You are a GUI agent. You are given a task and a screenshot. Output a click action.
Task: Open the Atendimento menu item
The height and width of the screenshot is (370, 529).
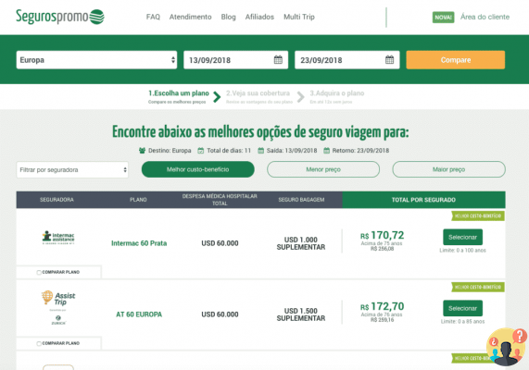[x=190, y=17]
